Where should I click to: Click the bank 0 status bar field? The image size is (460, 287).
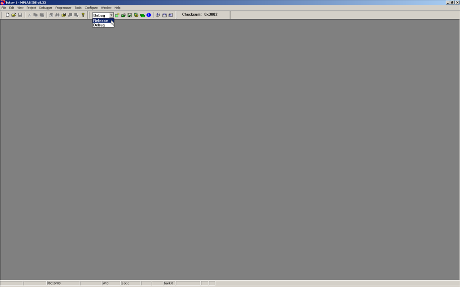(168, 283)
